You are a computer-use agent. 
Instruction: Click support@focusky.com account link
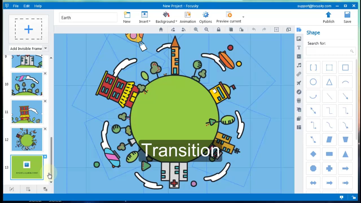click(314, 6)
